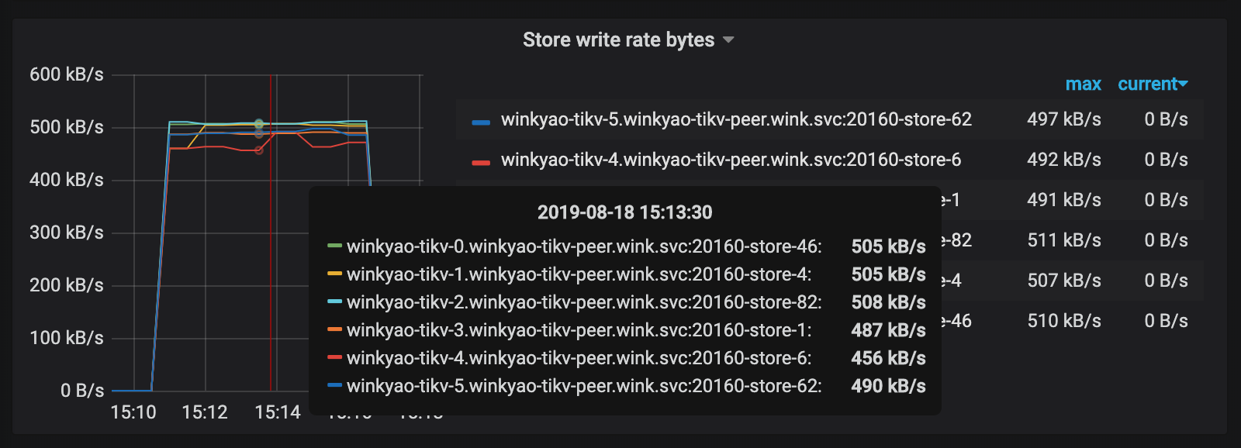The height and width of the screenshot is (448, 1241).
Task: Toggle the winkyao-tikv-5 store-62 legend series
Action: pyautogui.click(x=735, y=119)
